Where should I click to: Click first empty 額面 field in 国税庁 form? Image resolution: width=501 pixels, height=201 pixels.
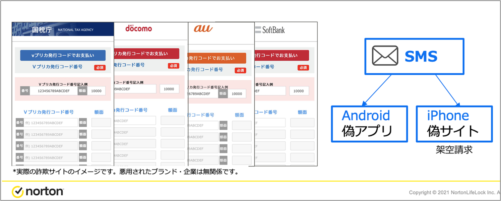[101, 123]
